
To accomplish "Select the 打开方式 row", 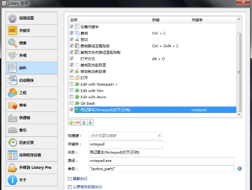I will pyautogui.click(x=155, y=59).
